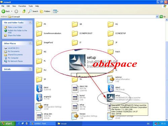Go back with the Back button
Image resolution: width=168 pixels, height=126 pixels.
(x=6, y=11)
